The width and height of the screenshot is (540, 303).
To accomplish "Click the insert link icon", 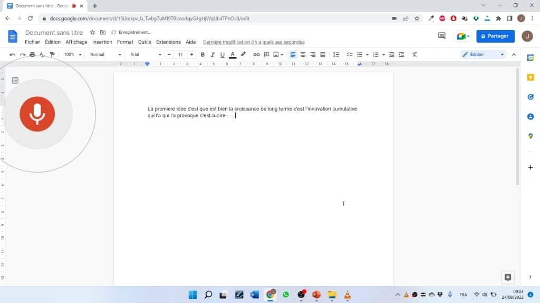I will [x=256, y=55].
